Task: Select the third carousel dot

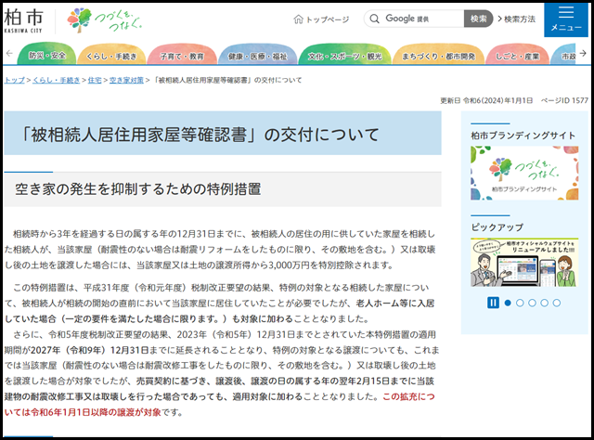Action: tap(532, 303)
